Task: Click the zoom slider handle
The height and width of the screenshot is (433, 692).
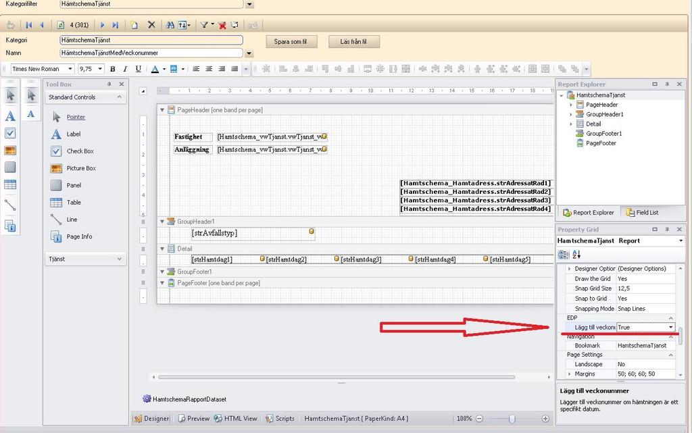Action: point(512,418)
